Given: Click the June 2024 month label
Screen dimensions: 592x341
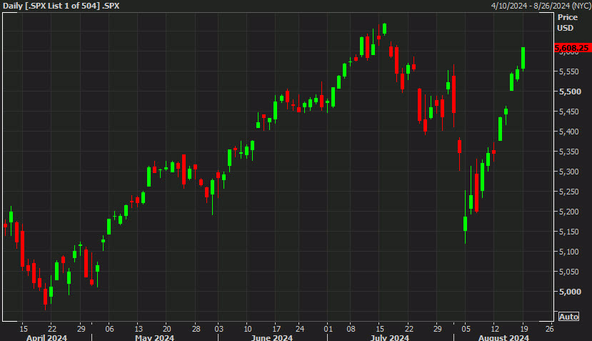Looking at the screenshot, I should tap(272, 337).
